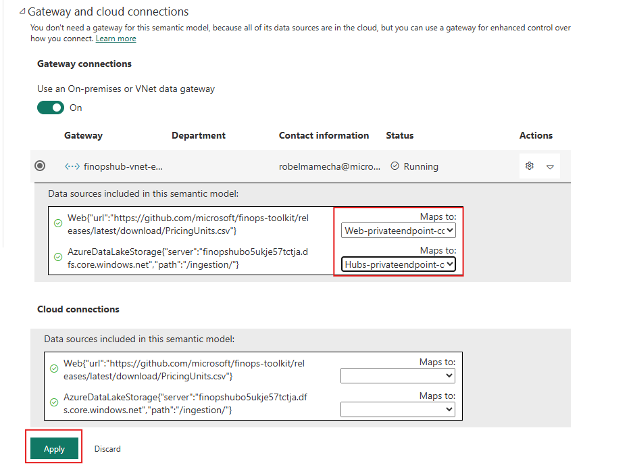Viewport: 633px width, 472px height.
Task: Click the green check beside cloud AzureDataLakeStorage source
Action: click(54, 402)
